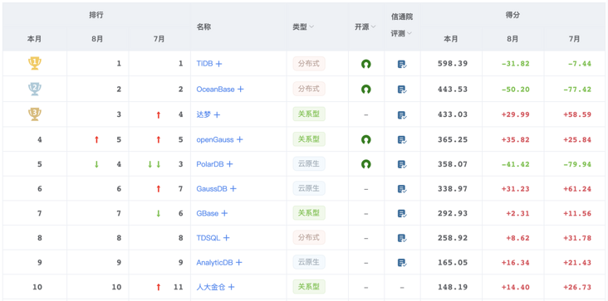608x301 pixels.
Task: Click TiDB's evaluation report icon
Action: [402, 64]
